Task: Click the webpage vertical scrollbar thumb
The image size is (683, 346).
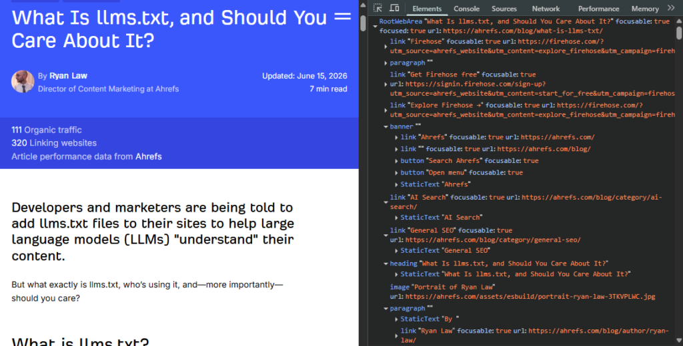Action: pyautogui.click(x=363, y=23)
